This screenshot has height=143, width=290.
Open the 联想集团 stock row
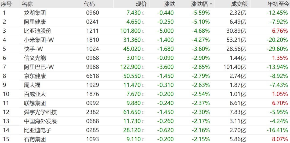35,103
